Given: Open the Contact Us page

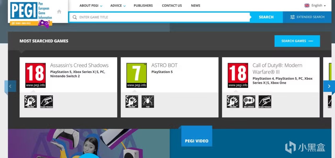Looking at the screenshot, I should click(172, 6).
